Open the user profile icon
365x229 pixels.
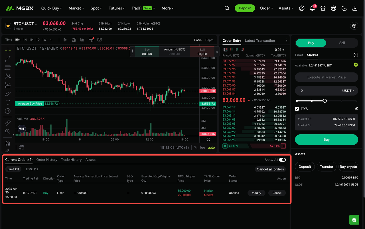click(x=302, y=8)
